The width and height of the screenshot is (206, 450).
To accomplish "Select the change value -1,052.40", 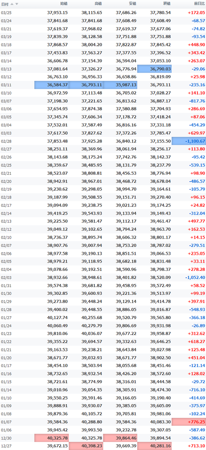I will click(195, 277).
